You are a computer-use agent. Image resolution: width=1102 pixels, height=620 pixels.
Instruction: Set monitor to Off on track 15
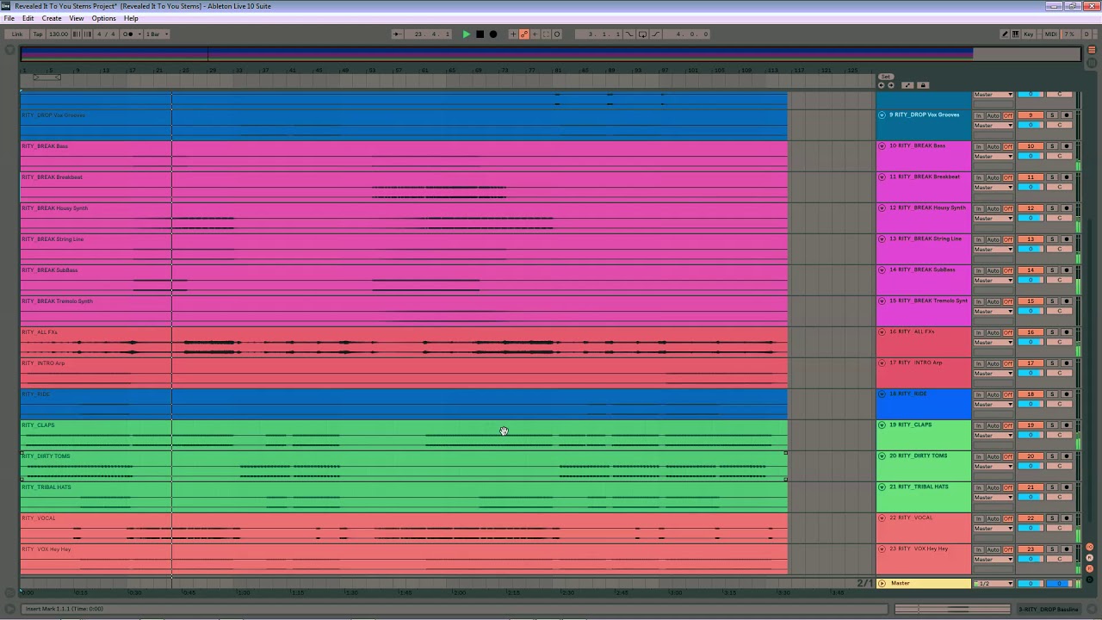tap(1007, 301)
